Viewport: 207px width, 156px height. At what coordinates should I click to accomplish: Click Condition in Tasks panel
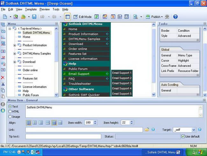184,30
